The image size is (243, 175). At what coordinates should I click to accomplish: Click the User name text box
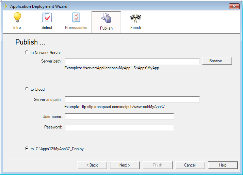click(x=119, y=117)
